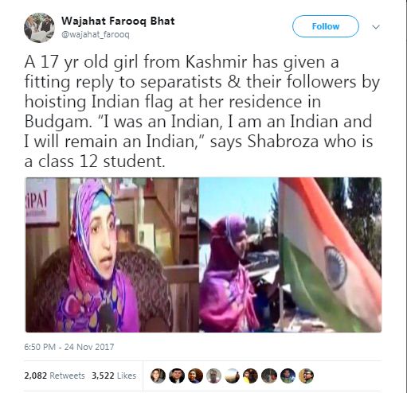This screenshot has width=407, height=393.
Task: Open the seventh liker avatar, dark outdoor photo
Action: [269, 375]
